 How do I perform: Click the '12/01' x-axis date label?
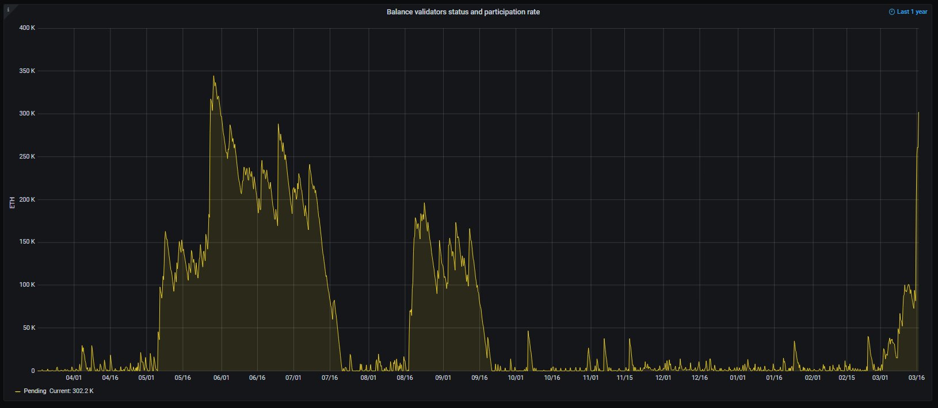click(x=663, y=378)
